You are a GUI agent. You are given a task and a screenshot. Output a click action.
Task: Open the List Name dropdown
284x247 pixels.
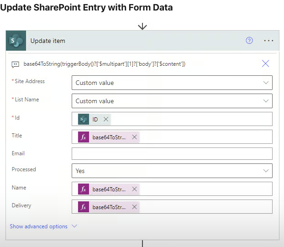(172, 101)
